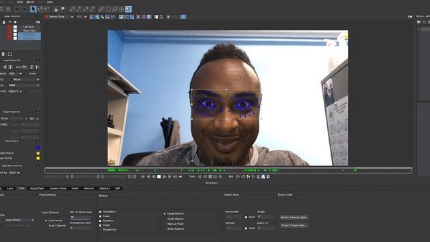Image resolution: width=430 pixels, height=242 pixels.
Task: Enable the Perspective motion checkbox
Action: point(100,229)
